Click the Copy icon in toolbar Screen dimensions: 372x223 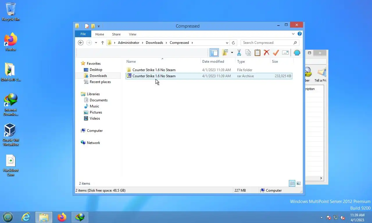pyautogui.click(x=248, y=53)
